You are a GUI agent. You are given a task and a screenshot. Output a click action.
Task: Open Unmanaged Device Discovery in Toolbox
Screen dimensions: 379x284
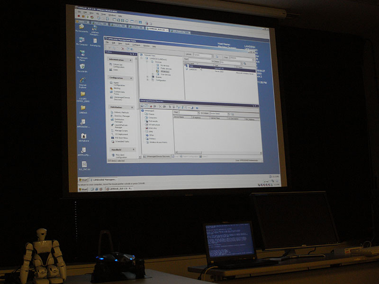point(120,98)
